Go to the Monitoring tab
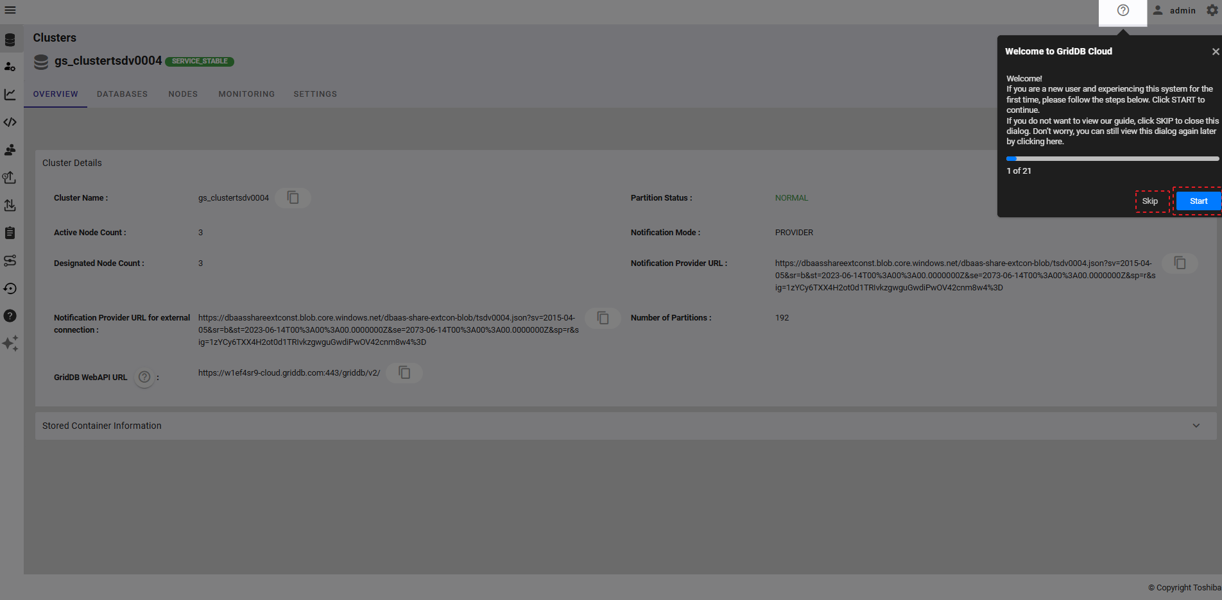Screen dimensions: 1222x600 coord(246,94)
